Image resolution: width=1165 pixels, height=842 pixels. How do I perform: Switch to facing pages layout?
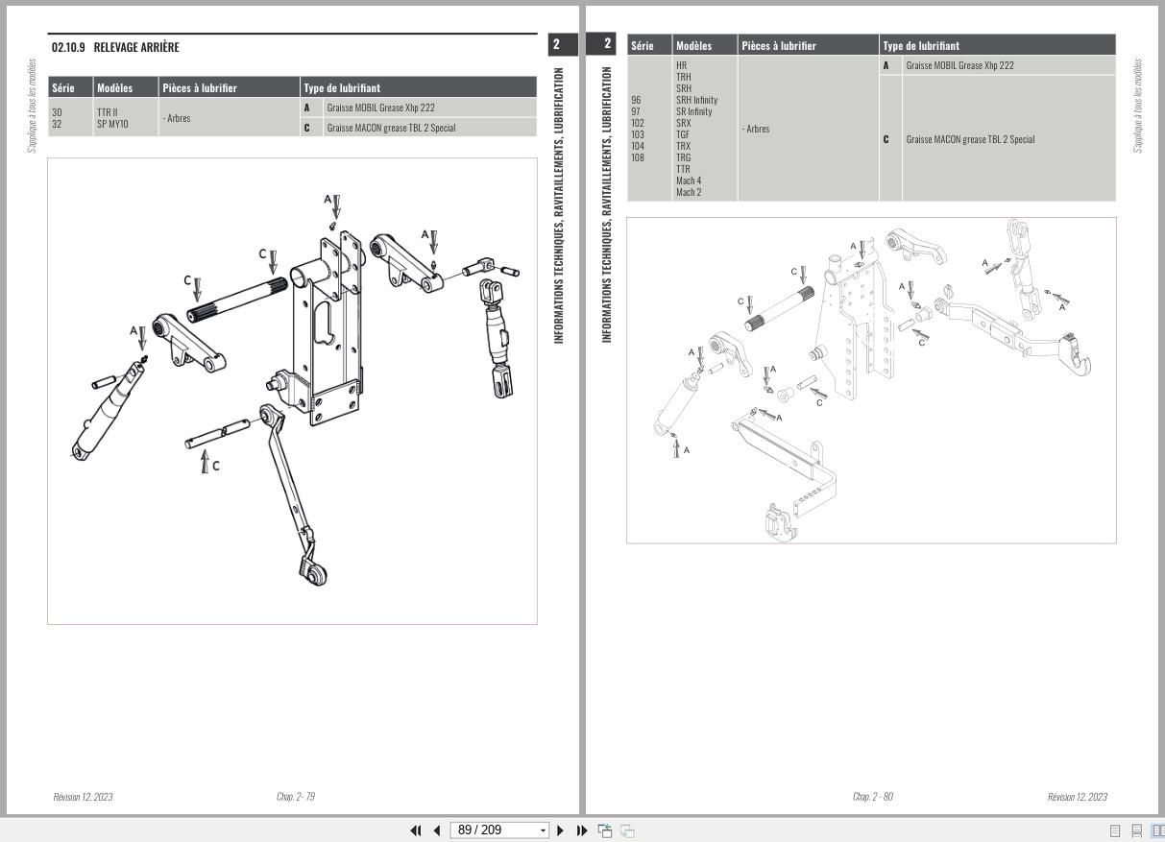tap(1157, 831)
